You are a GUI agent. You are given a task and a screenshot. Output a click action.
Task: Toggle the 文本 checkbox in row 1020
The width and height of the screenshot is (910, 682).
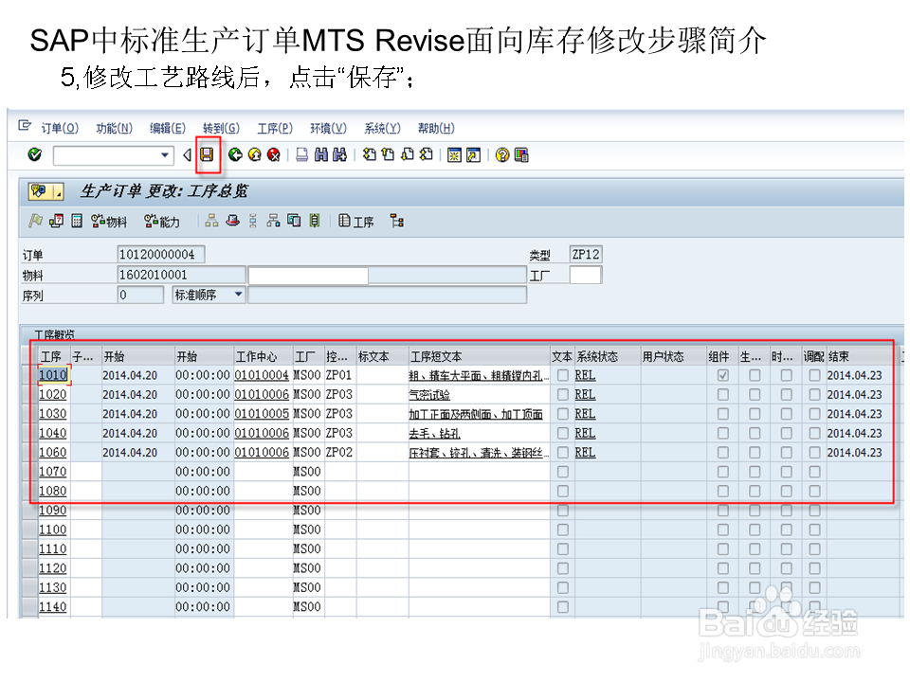[x=562, y=394]
